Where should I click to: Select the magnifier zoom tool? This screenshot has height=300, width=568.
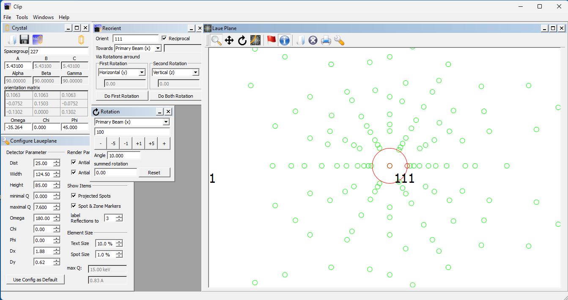click(217, 40)
